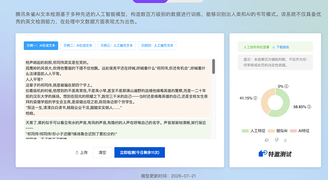Select the 示例二：AI生成文本 tab
328x180 pixels.
coord(78,45)
